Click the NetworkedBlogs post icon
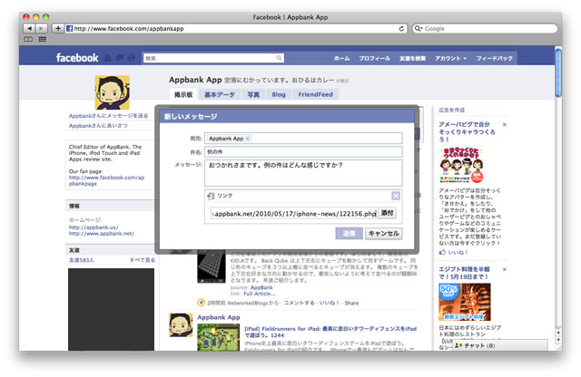The image size is (581, 377). pos(201,303)
